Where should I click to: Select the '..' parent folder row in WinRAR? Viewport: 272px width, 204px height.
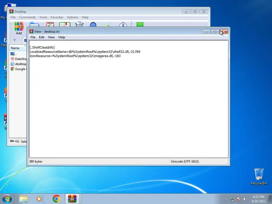(x=18, y=54)
